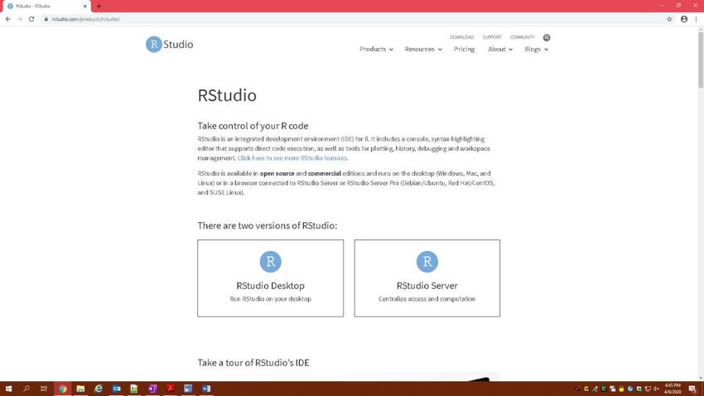Image resolution: width=704 pixels, height=396 pixels.
Task: Click the blue R icon in RStudio Desktop card
Action: click(270, 262)
